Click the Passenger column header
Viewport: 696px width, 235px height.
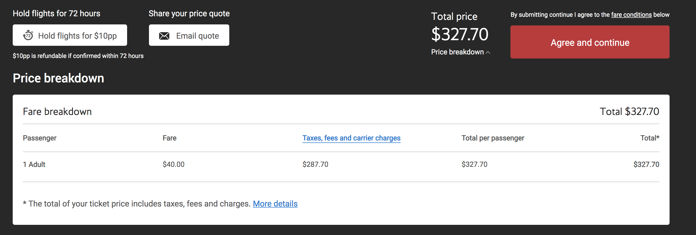click(x=40, y=138)
